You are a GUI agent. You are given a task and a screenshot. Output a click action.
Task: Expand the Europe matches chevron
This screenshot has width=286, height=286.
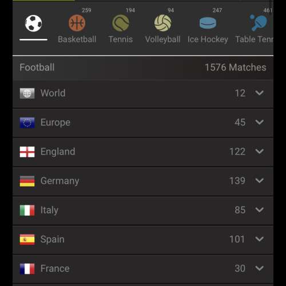click(260, 122)
